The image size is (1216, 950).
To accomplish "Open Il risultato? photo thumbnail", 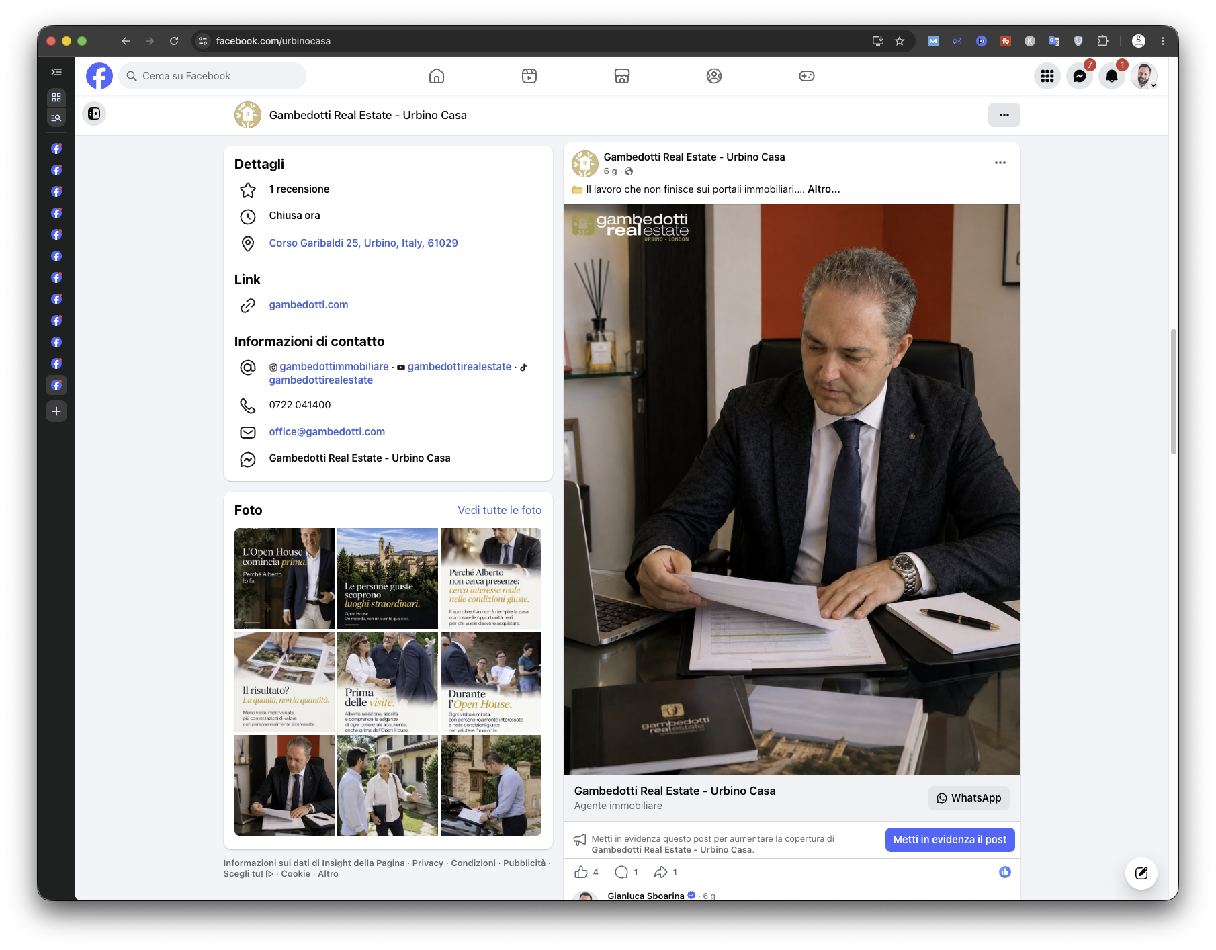I will point(284,682).
